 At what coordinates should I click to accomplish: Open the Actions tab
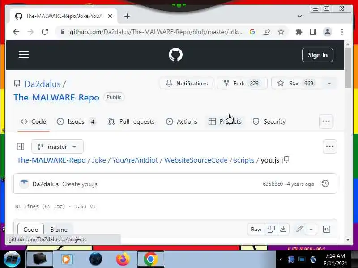click(182, 121)
